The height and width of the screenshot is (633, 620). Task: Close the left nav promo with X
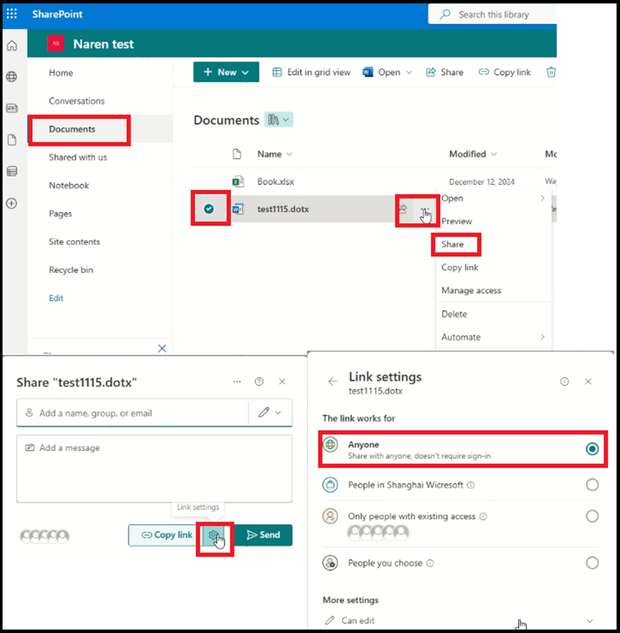[162, 348]
